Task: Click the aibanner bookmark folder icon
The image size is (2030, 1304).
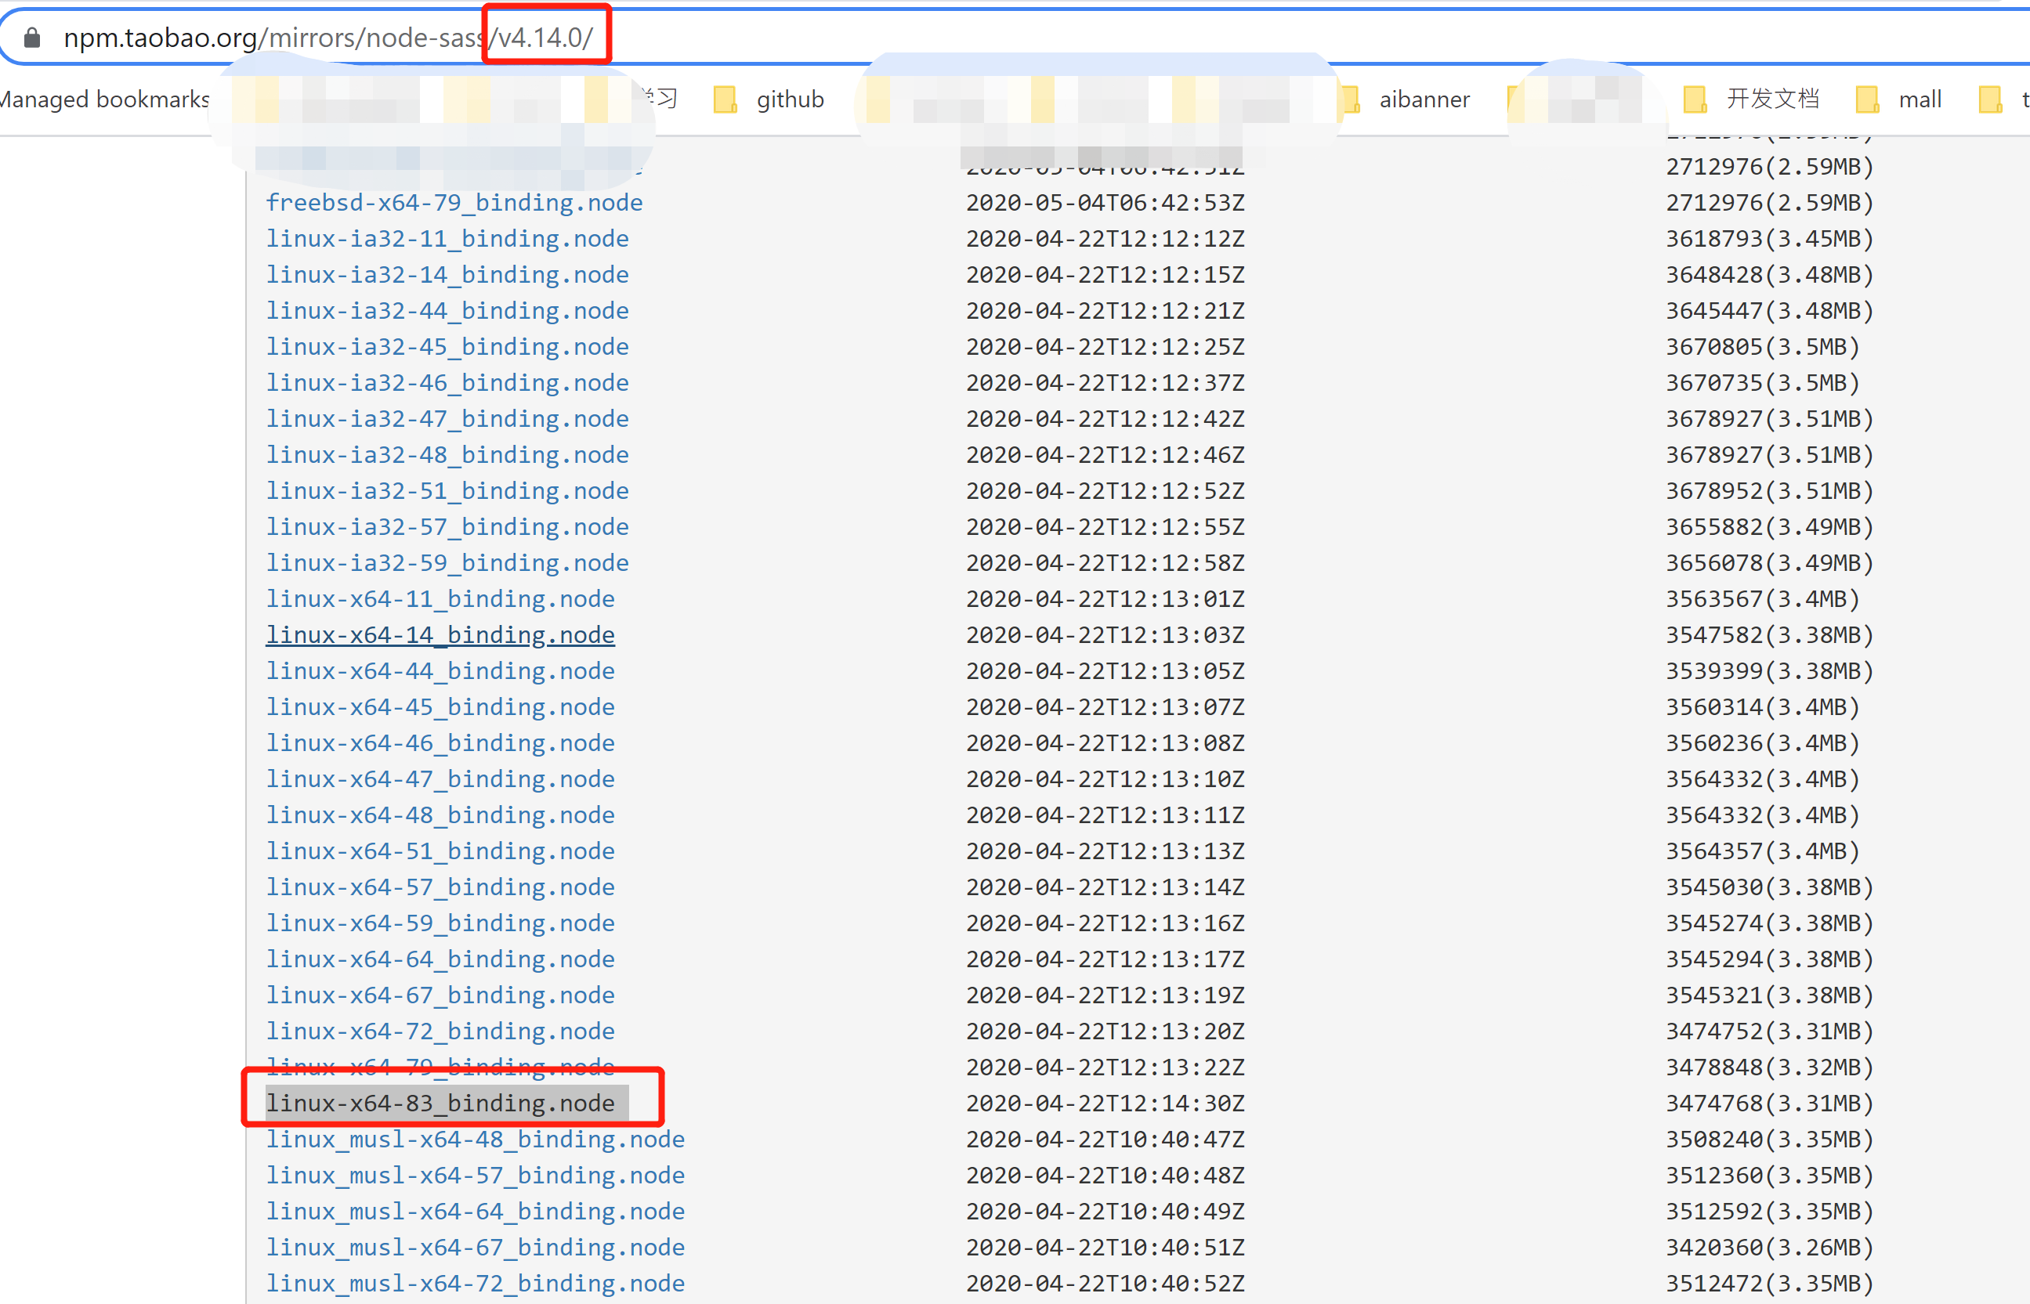Action: [x=1350, y=99]
